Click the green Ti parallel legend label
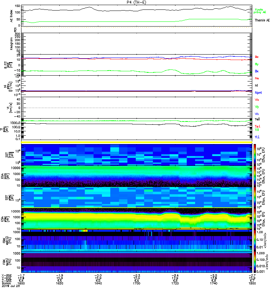The image size is (273, 291). click(x=257, y=130)
